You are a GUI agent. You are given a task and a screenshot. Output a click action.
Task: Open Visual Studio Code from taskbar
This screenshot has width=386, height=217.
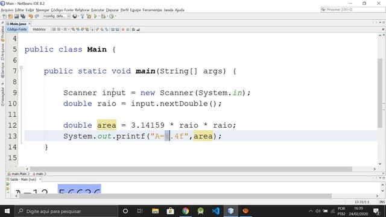[216, 211]
